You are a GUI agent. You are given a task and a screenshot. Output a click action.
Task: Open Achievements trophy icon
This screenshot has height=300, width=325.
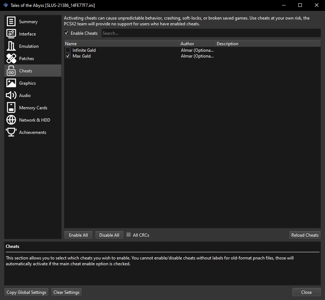point(11,132)
